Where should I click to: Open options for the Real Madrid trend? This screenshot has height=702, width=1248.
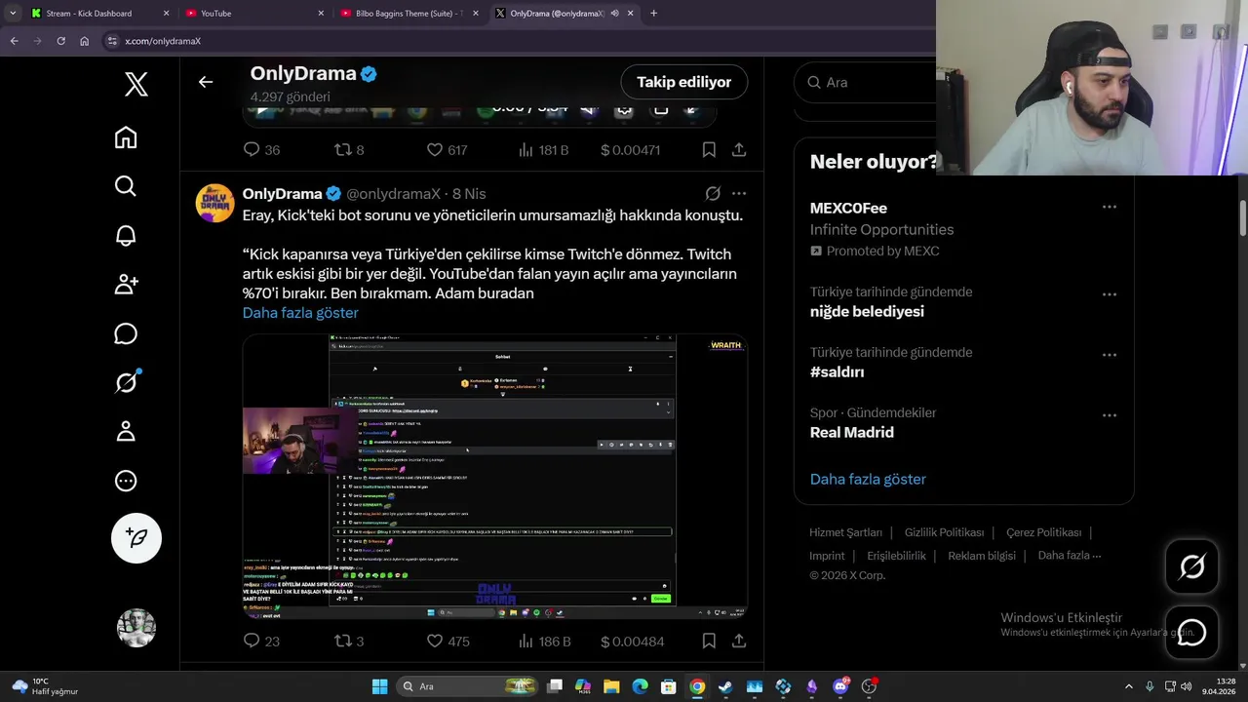[x=1110, y=415]
